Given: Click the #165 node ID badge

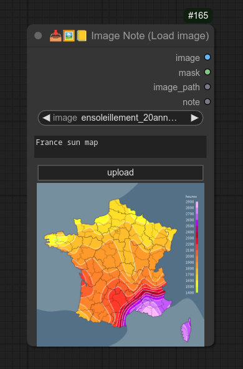Looking at the screenshot, I should coord(198,16).
